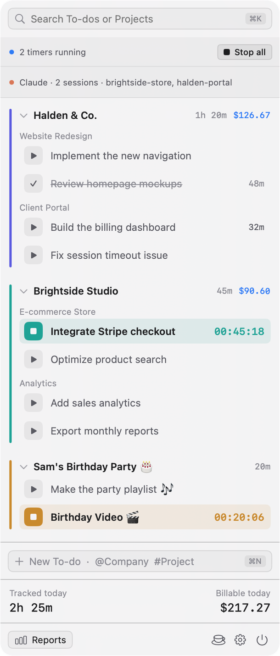Start timer for Optimize product search

(34, 359)
